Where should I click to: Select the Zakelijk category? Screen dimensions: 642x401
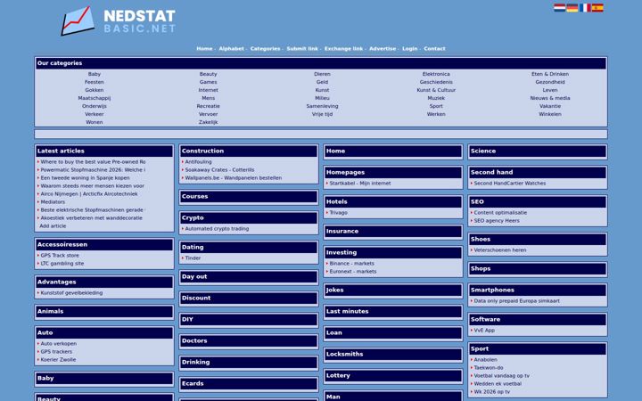(x=208, y=122)
